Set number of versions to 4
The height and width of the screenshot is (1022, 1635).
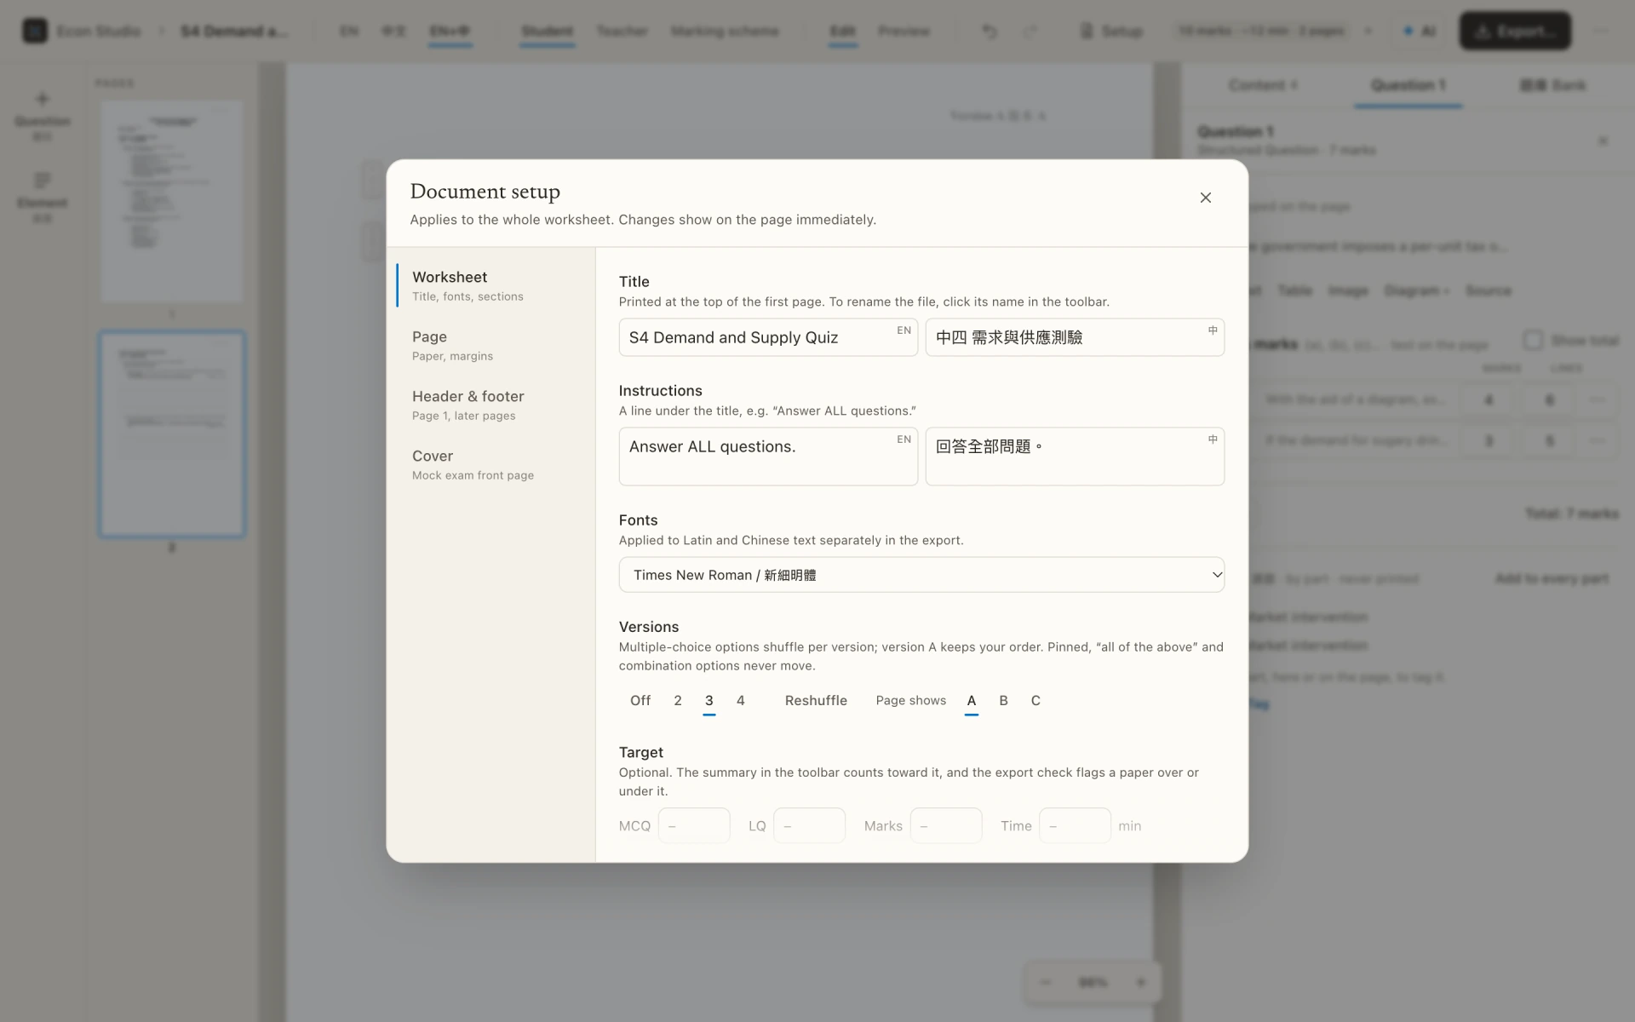pyautogui.click(x=741, y=700)
